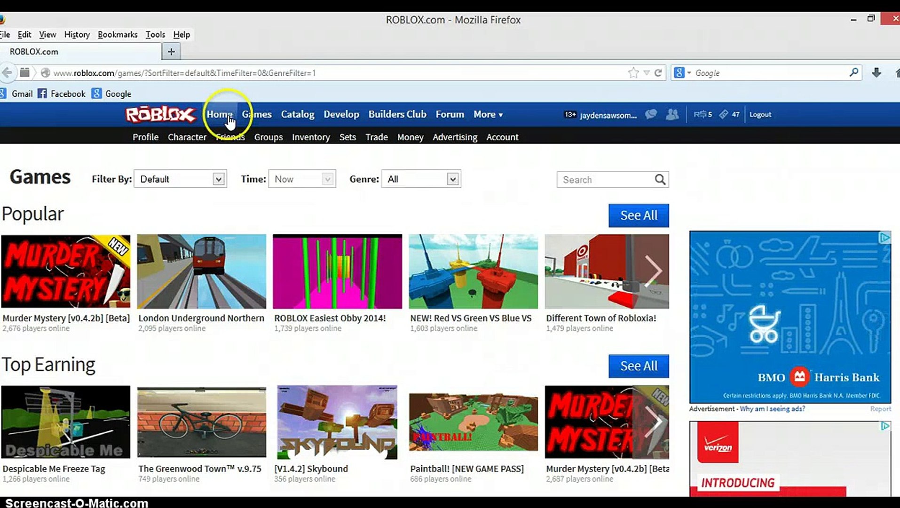Open the Gmail bookmark
900x508 pixels.
tap(17, 94)
